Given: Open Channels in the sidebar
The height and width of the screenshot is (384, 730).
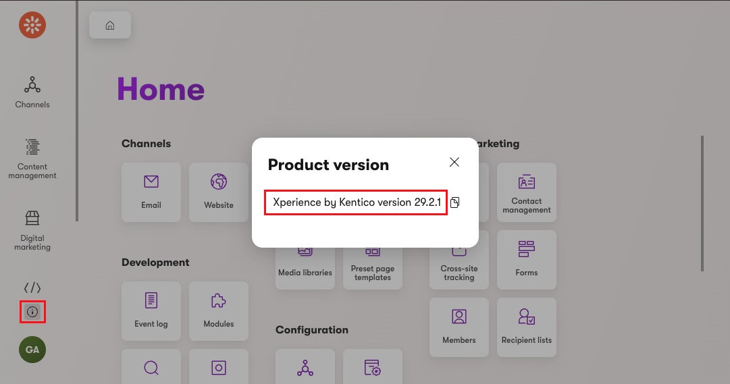Looking at the screenshot, I should point(32,92).
